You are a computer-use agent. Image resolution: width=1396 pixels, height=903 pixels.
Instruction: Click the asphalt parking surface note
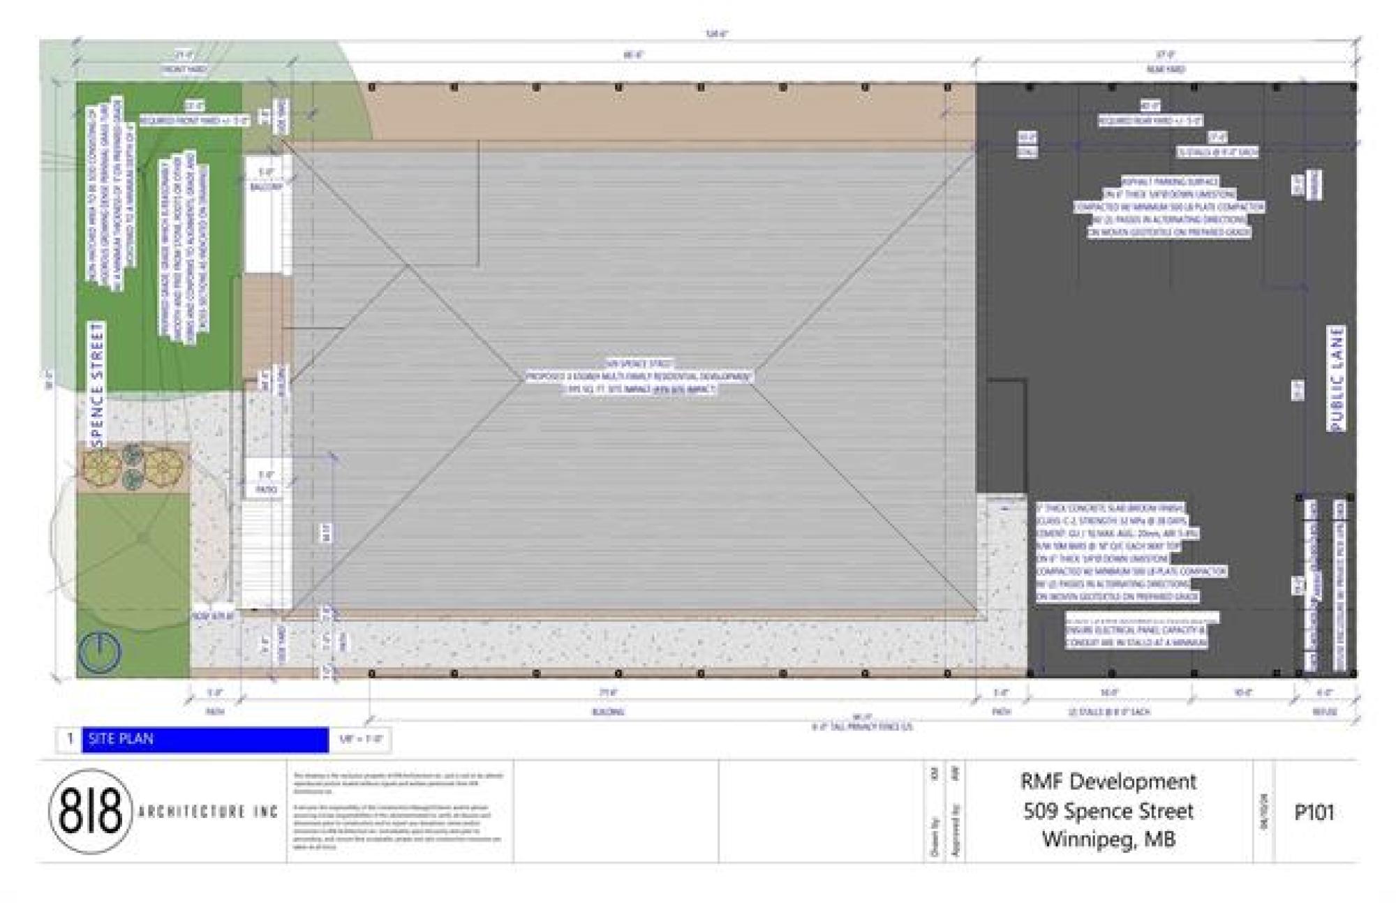coord(1168,207)
